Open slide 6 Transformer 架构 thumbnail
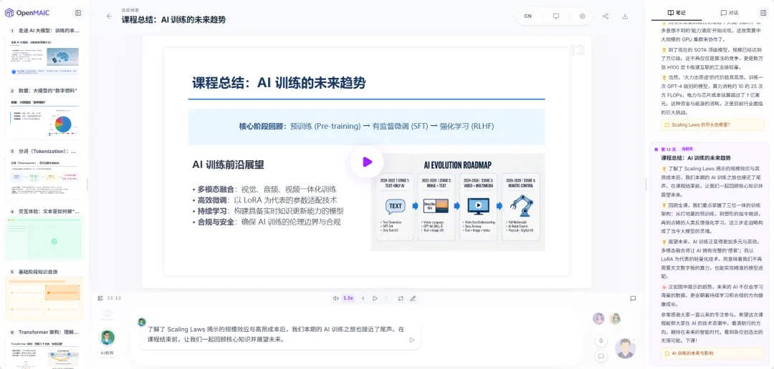This screenshot has height=369, width=774. [x=44, y=353]
